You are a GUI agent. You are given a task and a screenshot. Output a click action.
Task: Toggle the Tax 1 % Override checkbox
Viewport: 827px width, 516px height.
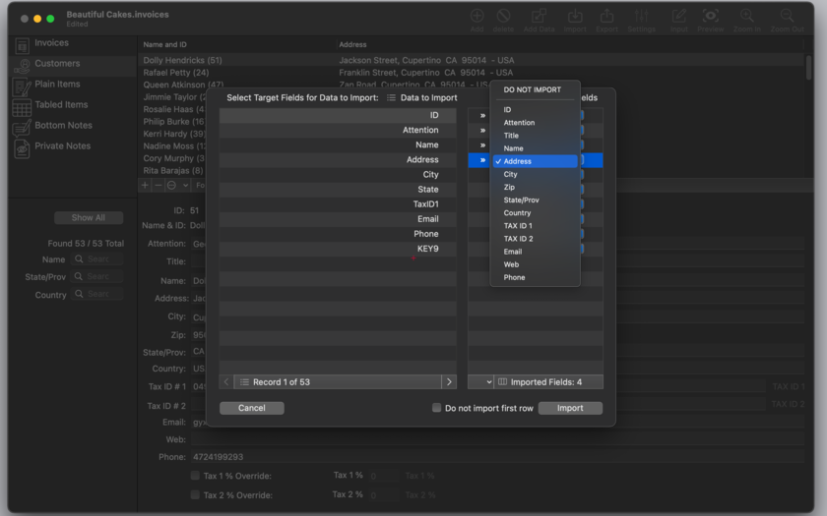(195, 476)
